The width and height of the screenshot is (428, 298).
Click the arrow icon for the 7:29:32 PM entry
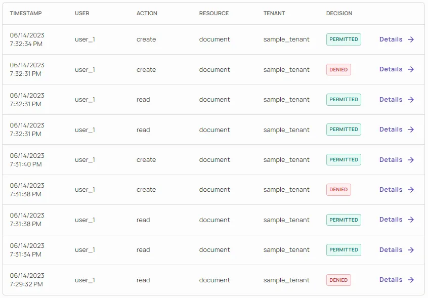[x=411, y=280]
